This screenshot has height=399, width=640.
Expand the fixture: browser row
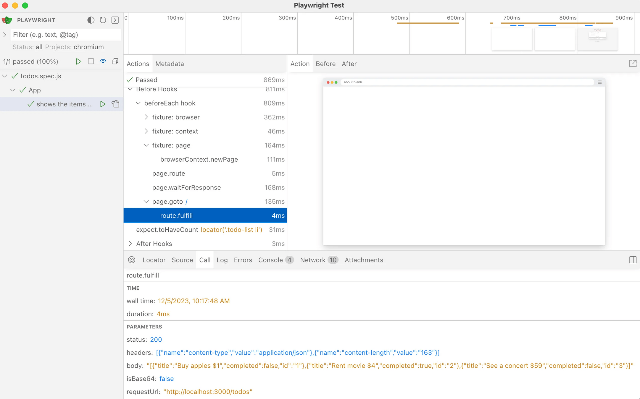[146, 117]
